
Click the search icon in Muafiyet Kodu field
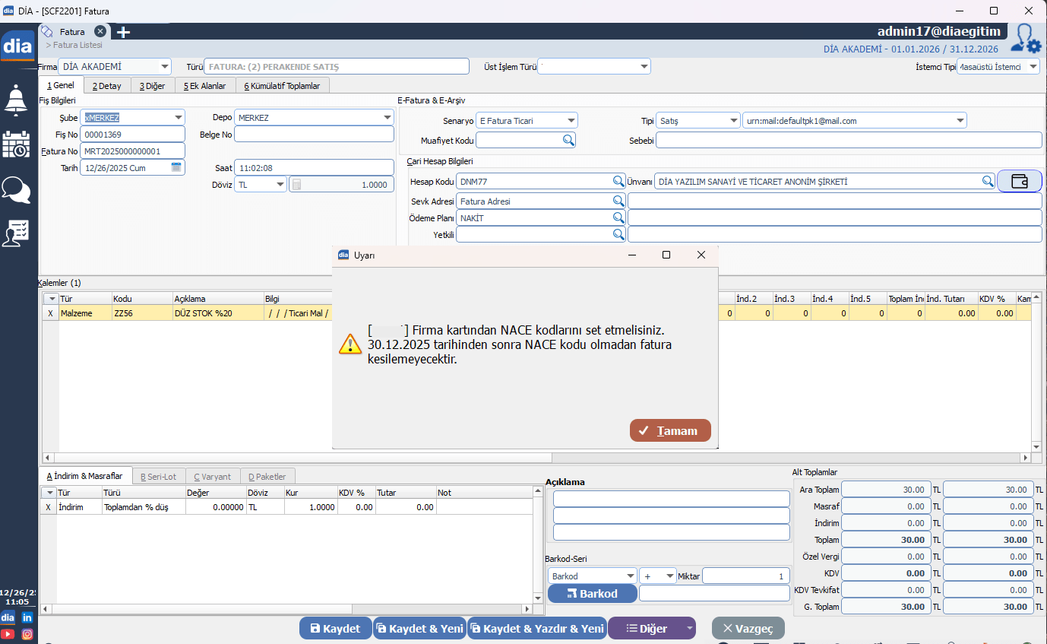tap(568, 141)
